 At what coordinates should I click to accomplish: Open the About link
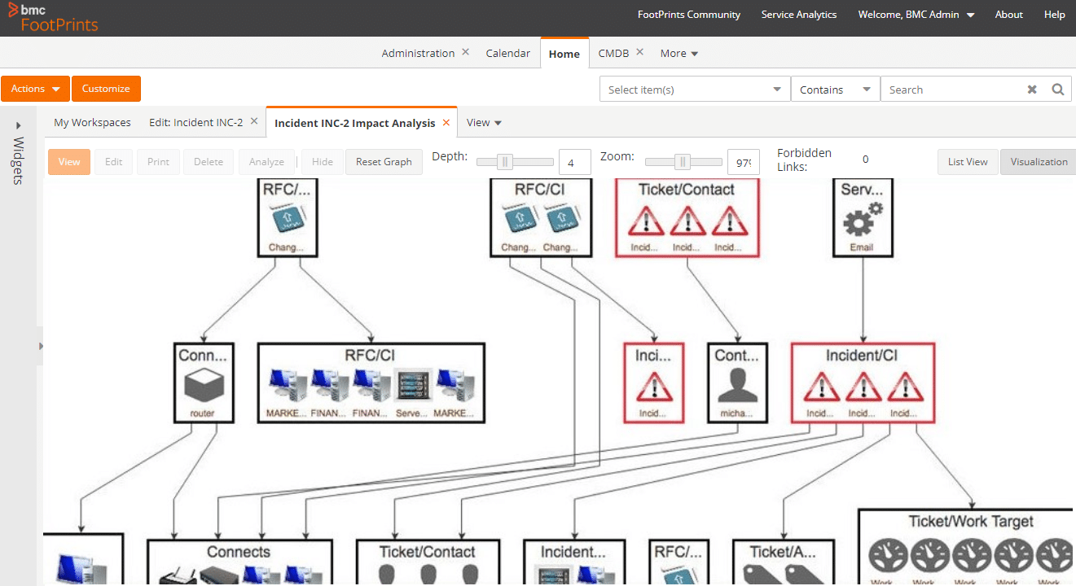tap(1009, 15)
